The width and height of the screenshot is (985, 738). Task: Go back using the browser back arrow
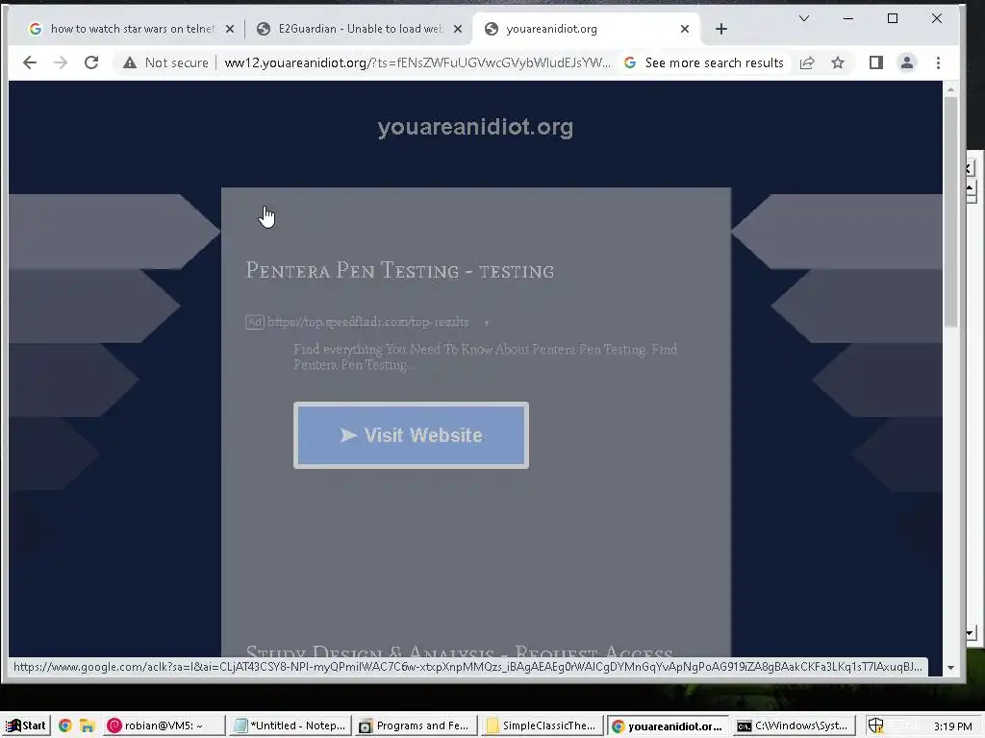(x=30, y=62)
